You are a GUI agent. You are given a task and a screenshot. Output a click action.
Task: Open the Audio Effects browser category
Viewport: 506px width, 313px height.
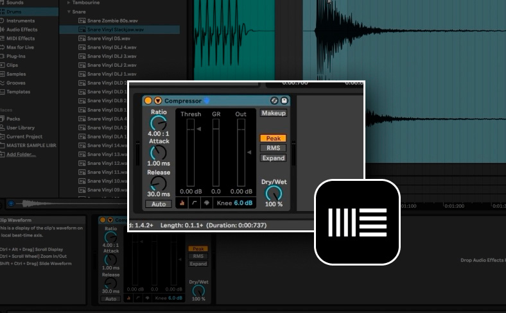click(22, 30)
